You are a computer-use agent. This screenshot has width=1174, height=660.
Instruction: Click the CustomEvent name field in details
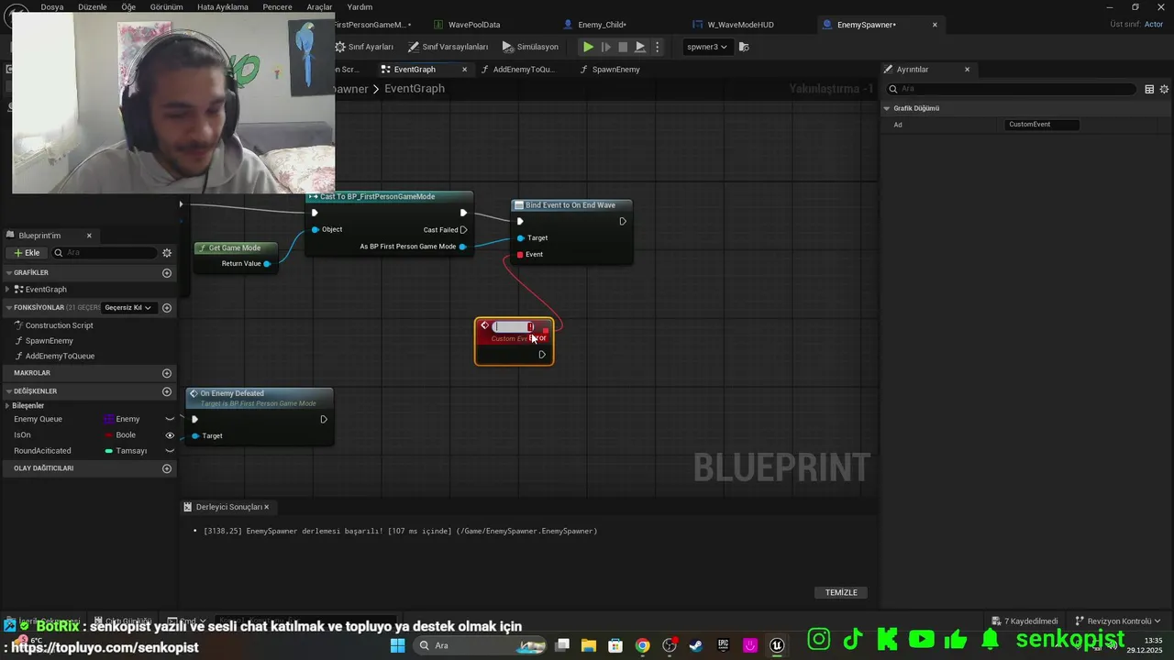point(1042,125)
